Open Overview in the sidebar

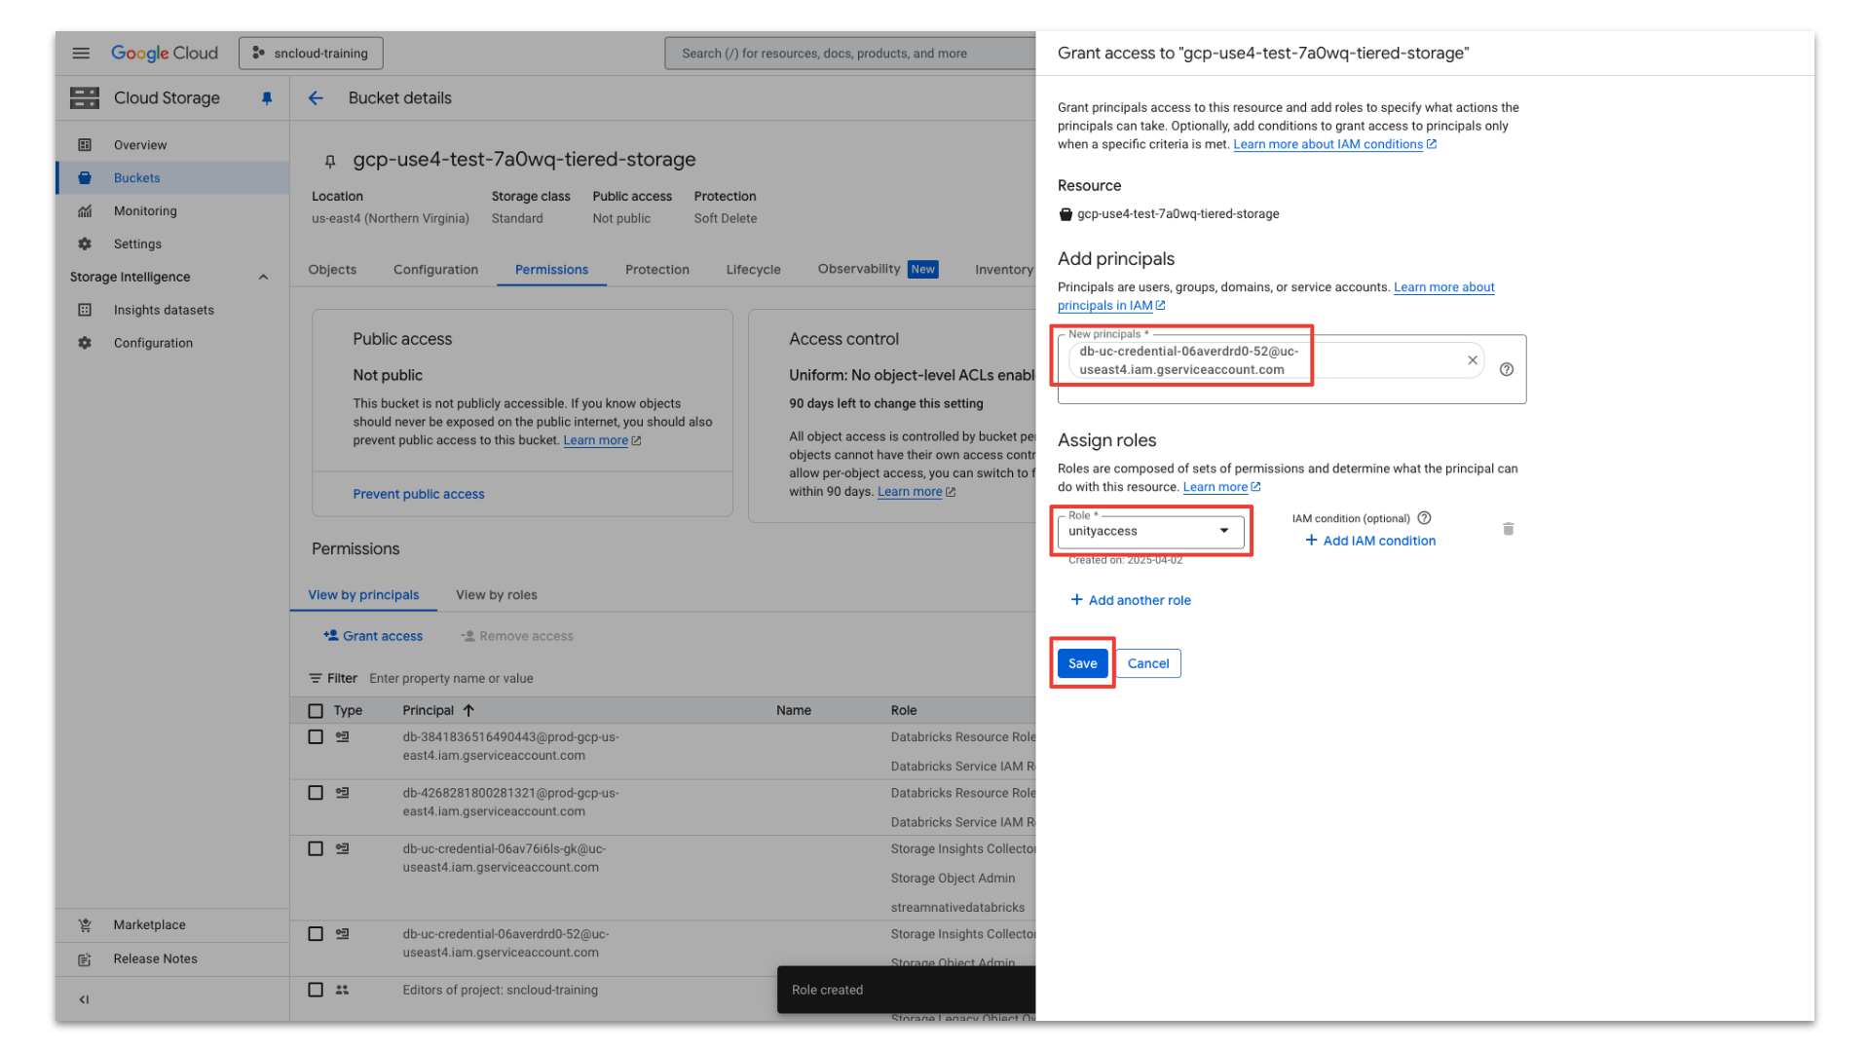tap(172, 145)
